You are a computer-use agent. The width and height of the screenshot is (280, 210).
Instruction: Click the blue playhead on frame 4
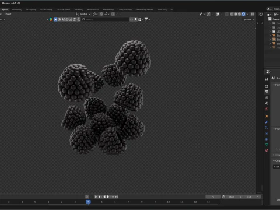(88, 202)
